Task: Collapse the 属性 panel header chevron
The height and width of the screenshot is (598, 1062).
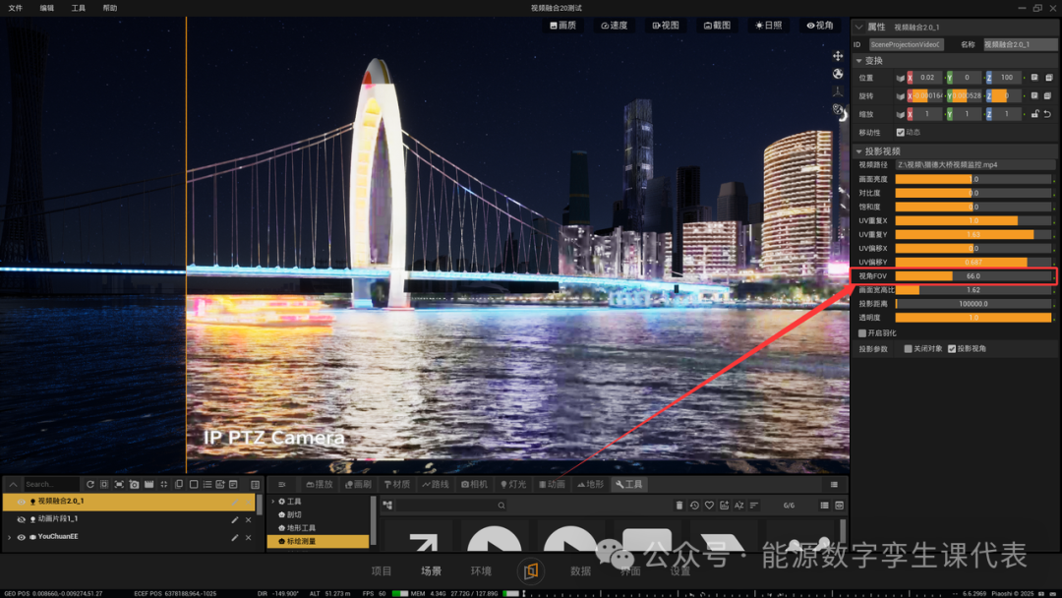Action: [859, 28]
